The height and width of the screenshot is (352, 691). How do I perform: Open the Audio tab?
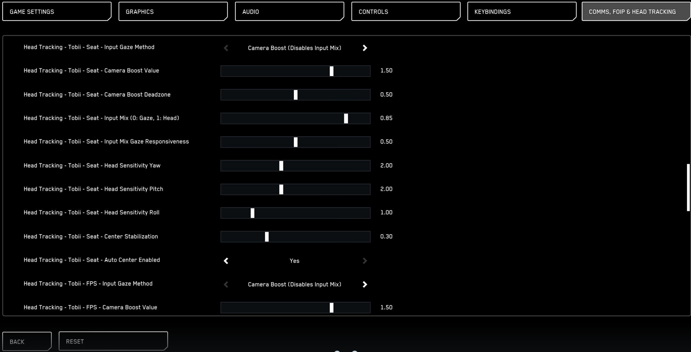click(289, 11)
